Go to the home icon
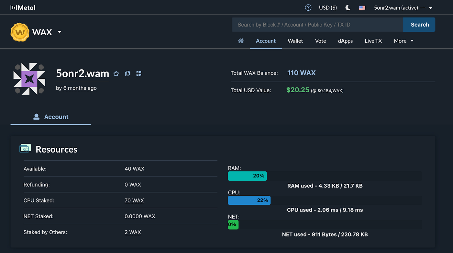Image resolution: width=453 pixels, height=253 pixels. (x=241, y=41)
